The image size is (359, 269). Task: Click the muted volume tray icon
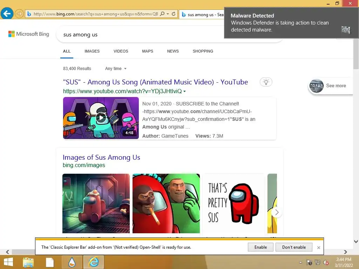326,262
